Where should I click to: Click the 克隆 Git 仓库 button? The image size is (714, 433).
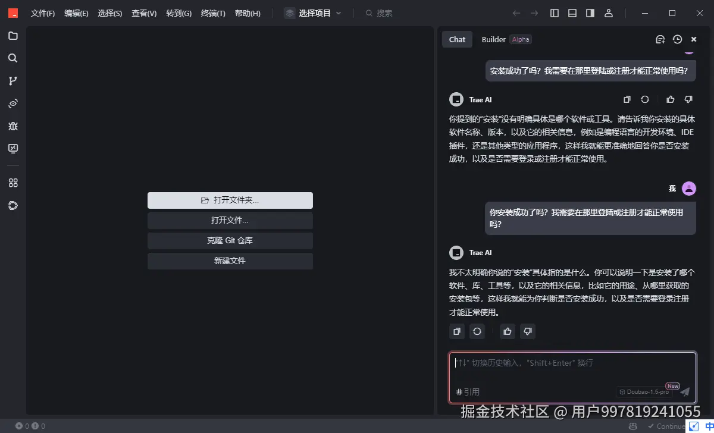(230, 240)
